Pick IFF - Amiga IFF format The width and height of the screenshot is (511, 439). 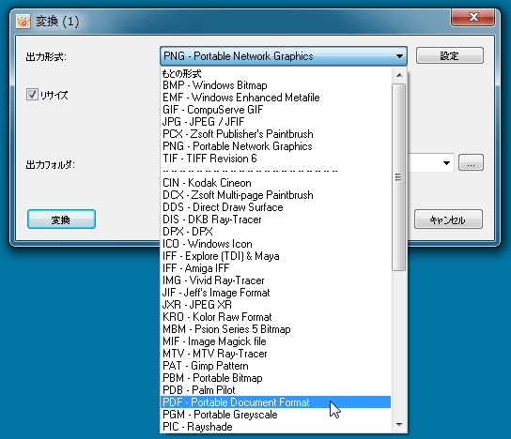pos(276,268)
